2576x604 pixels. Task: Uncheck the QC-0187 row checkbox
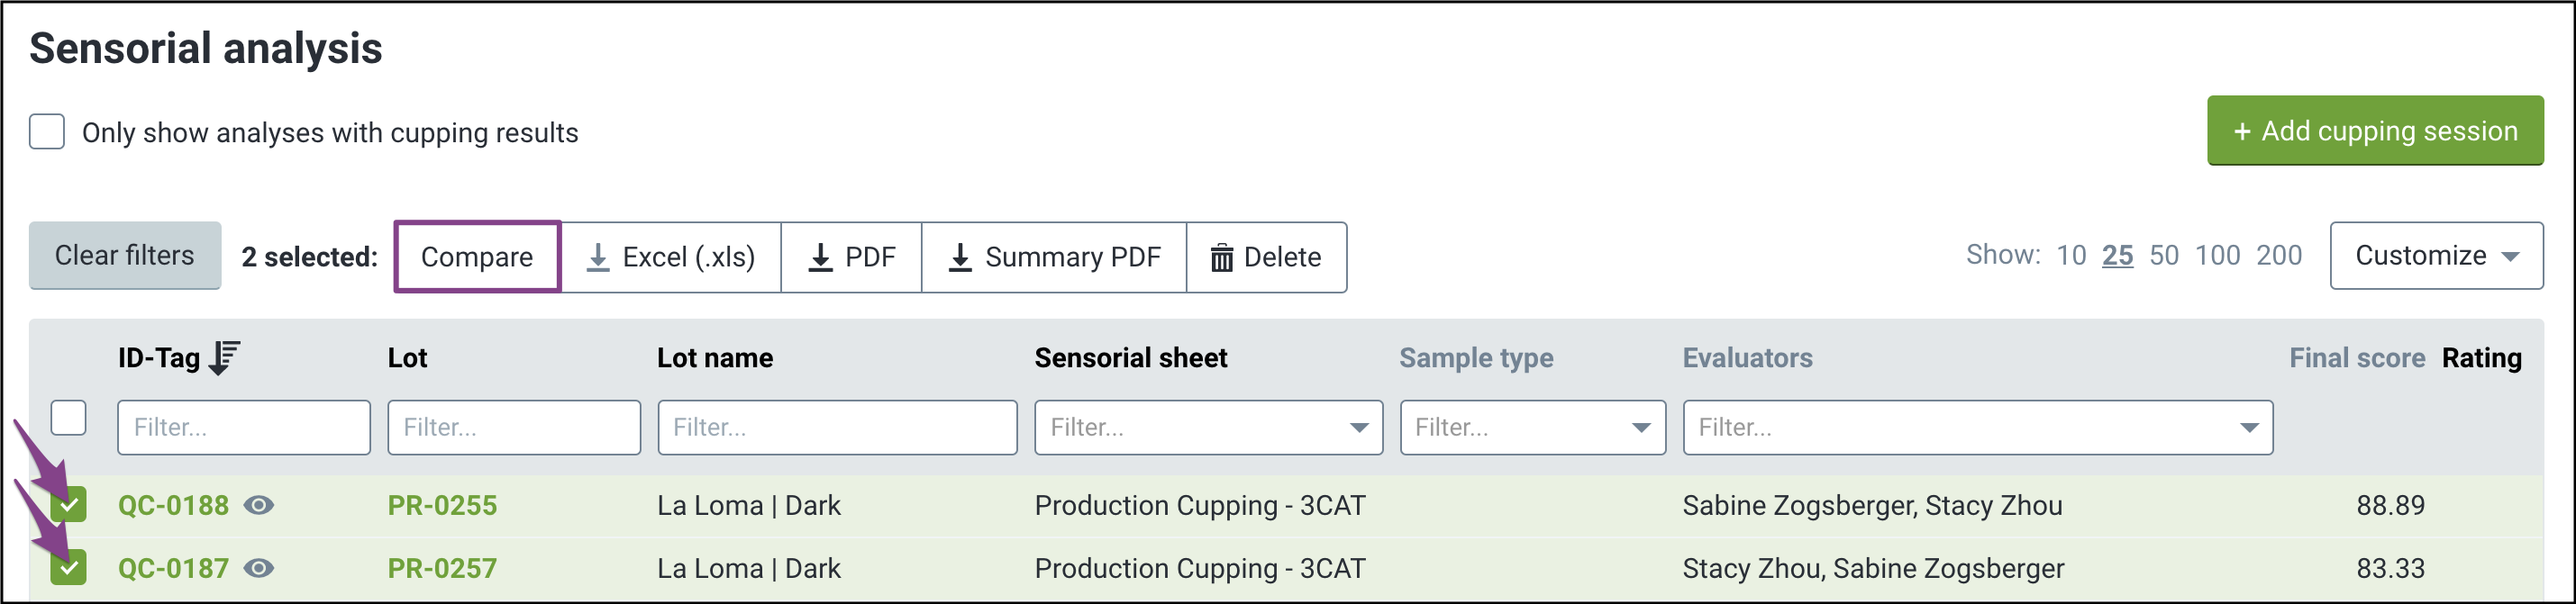[x=69, y=568]
